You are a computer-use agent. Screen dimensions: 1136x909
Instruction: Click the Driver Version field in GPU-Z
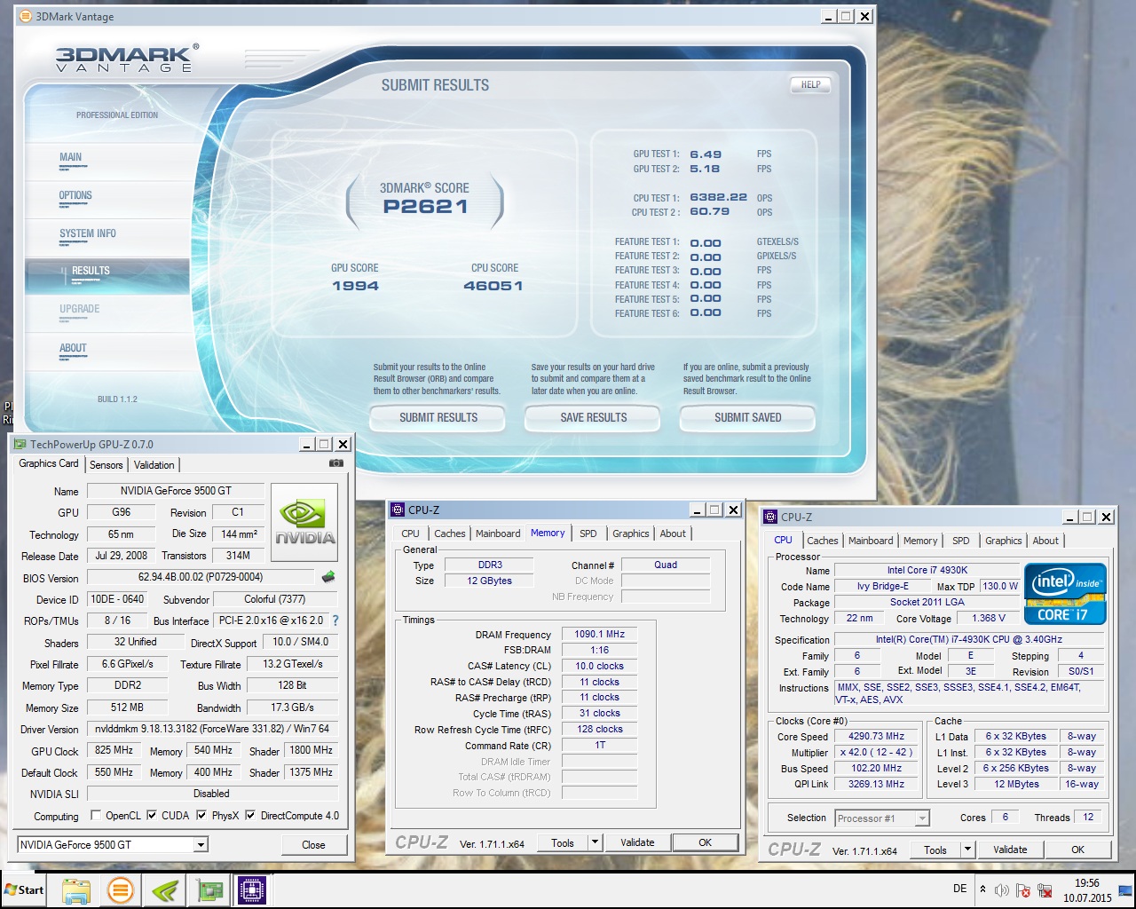click(212, 729)
